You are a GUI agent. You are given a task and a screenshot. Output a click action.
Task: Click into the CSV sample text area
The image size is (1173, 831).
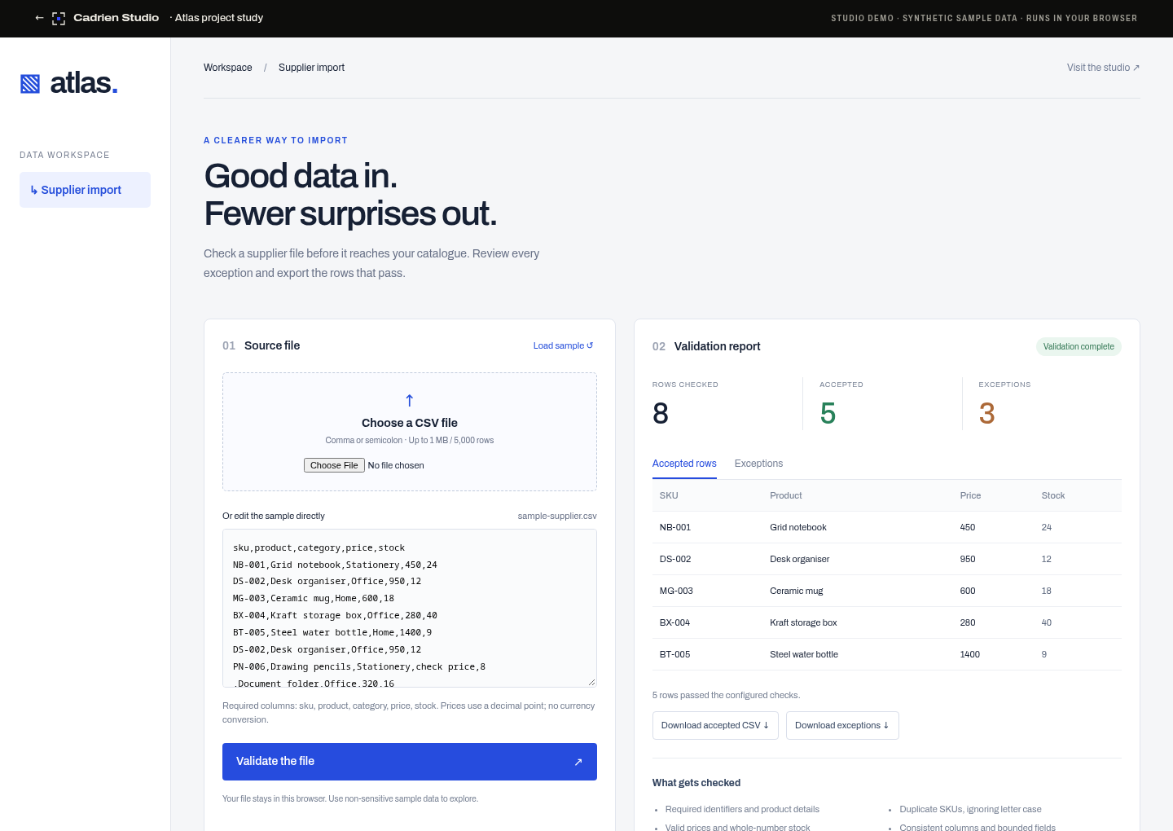click(410, 608)
